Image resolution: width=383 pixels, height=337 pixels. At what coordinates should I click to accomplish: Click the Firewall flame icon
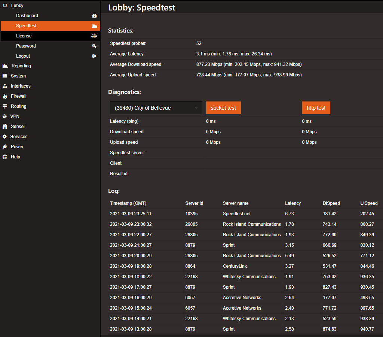pyautogui.click(x=5, y=96)
